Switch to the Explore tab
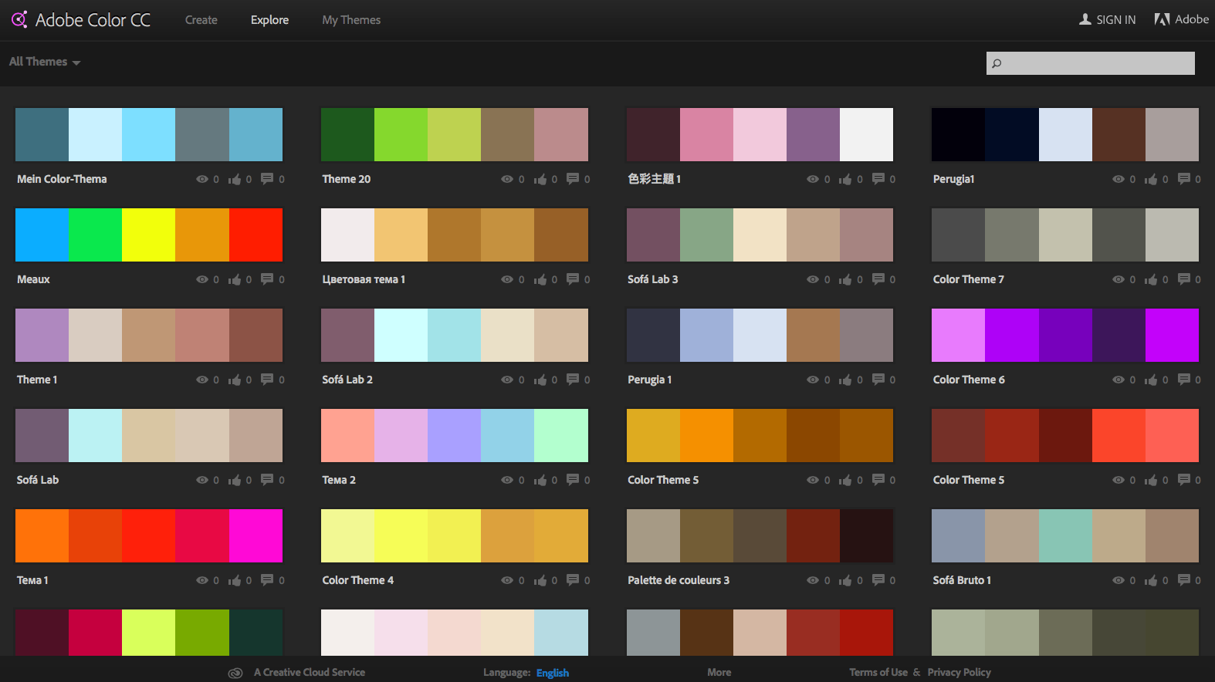This screenshot has height=682, width=1215. pyautogui.click(x=269, y=20)
